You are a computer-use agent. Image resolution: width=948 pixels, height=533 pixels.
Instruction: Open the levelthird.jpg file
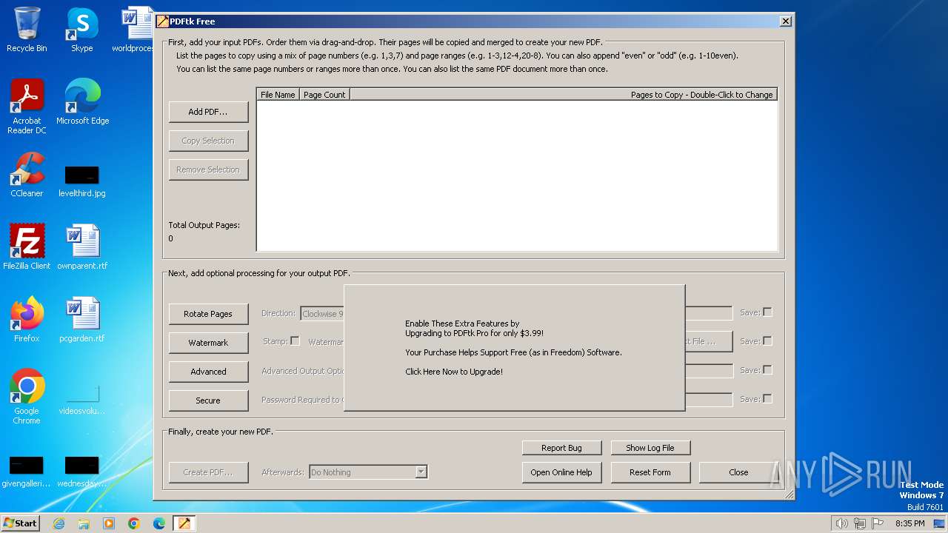point(82,181)
